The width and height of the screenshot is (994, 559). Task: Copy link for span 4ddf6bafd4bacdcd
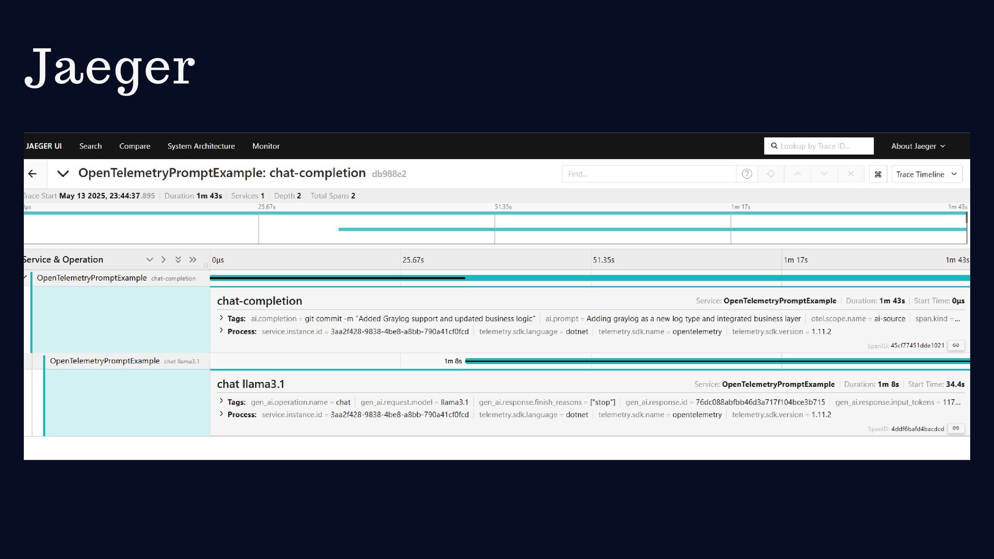point(956,429)
